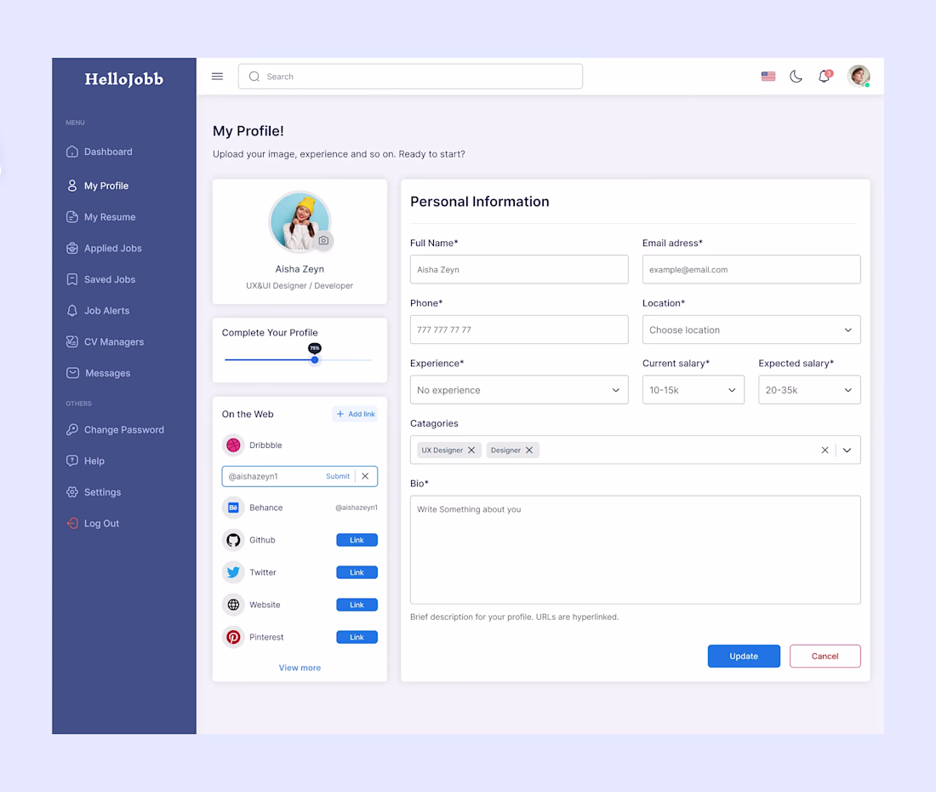The height and width of the screenshot is (792, 936).
Task: Click the Pinterest logo icon
Action: click(233, 637)
